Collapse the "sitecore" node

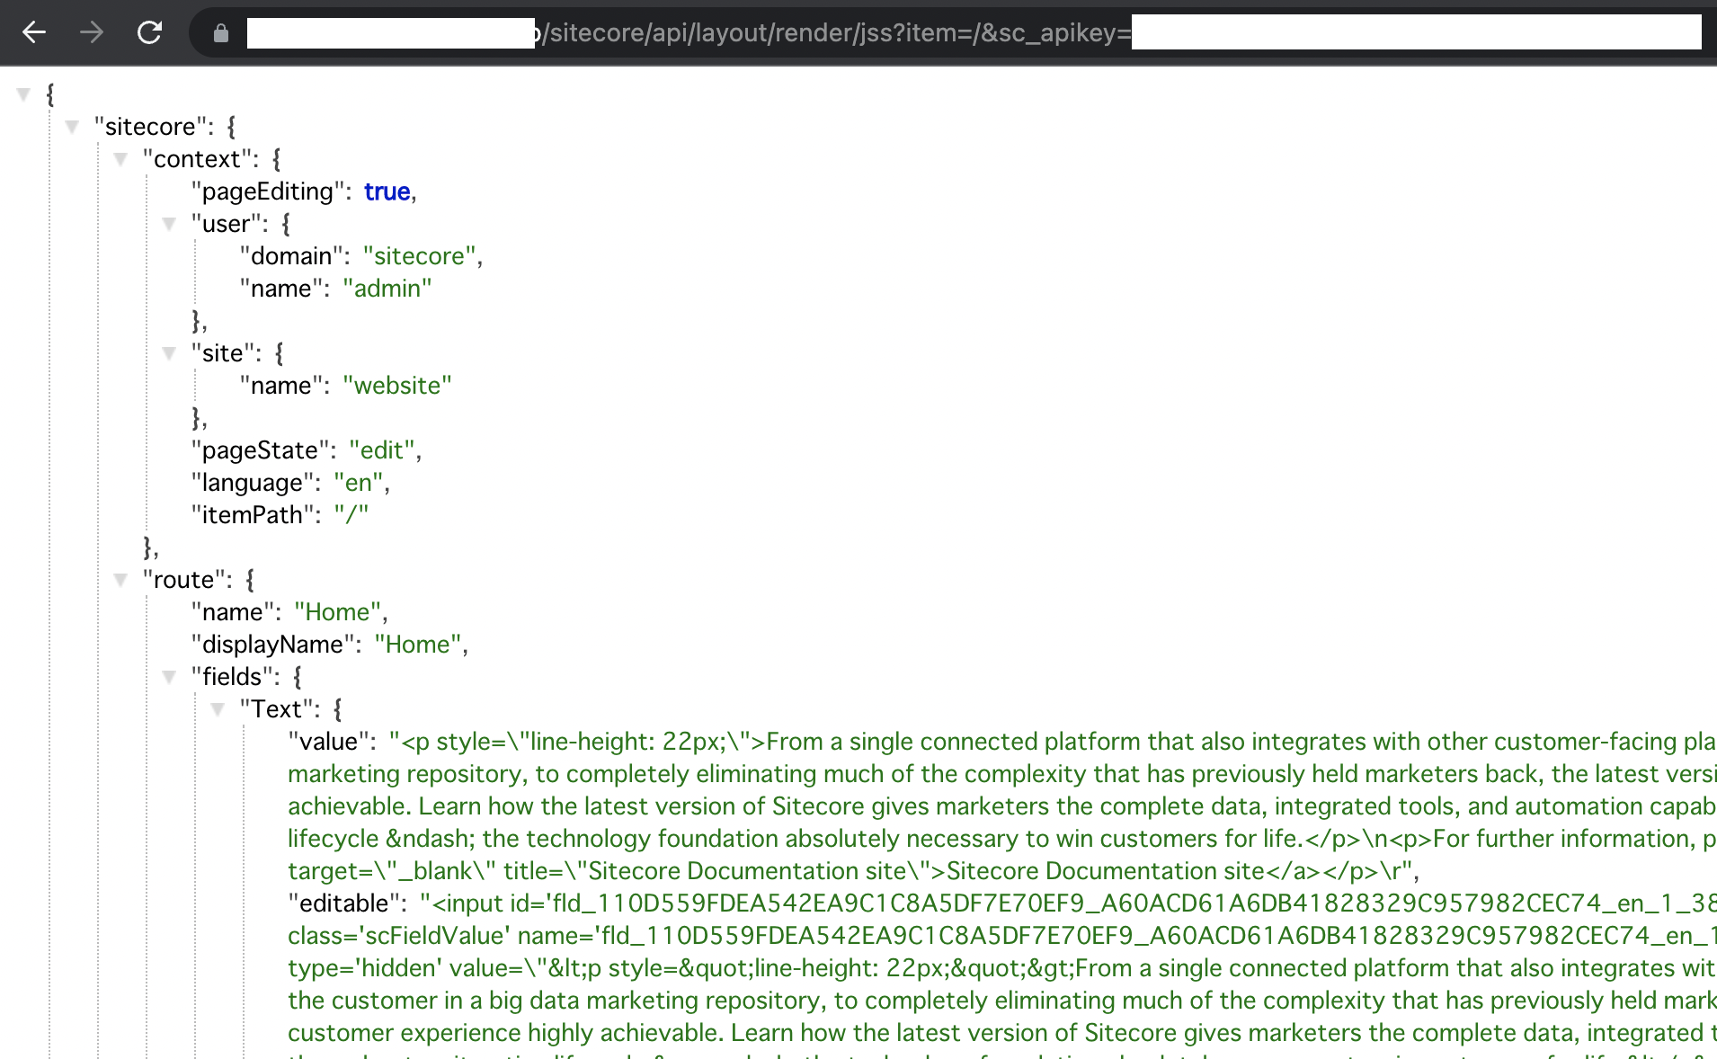coord(72,127)
